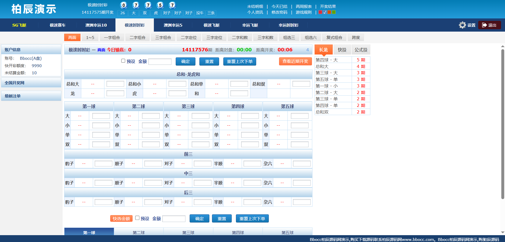This screenshot has height=242, width=505.
Task: Switch to the 澳洲幸运10 game tab
Action: pyautogui.click(x=96, y=25)
